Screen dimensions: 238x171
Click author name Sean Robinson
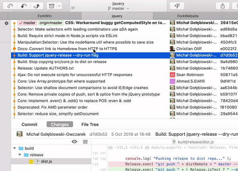tap(190, 75)
